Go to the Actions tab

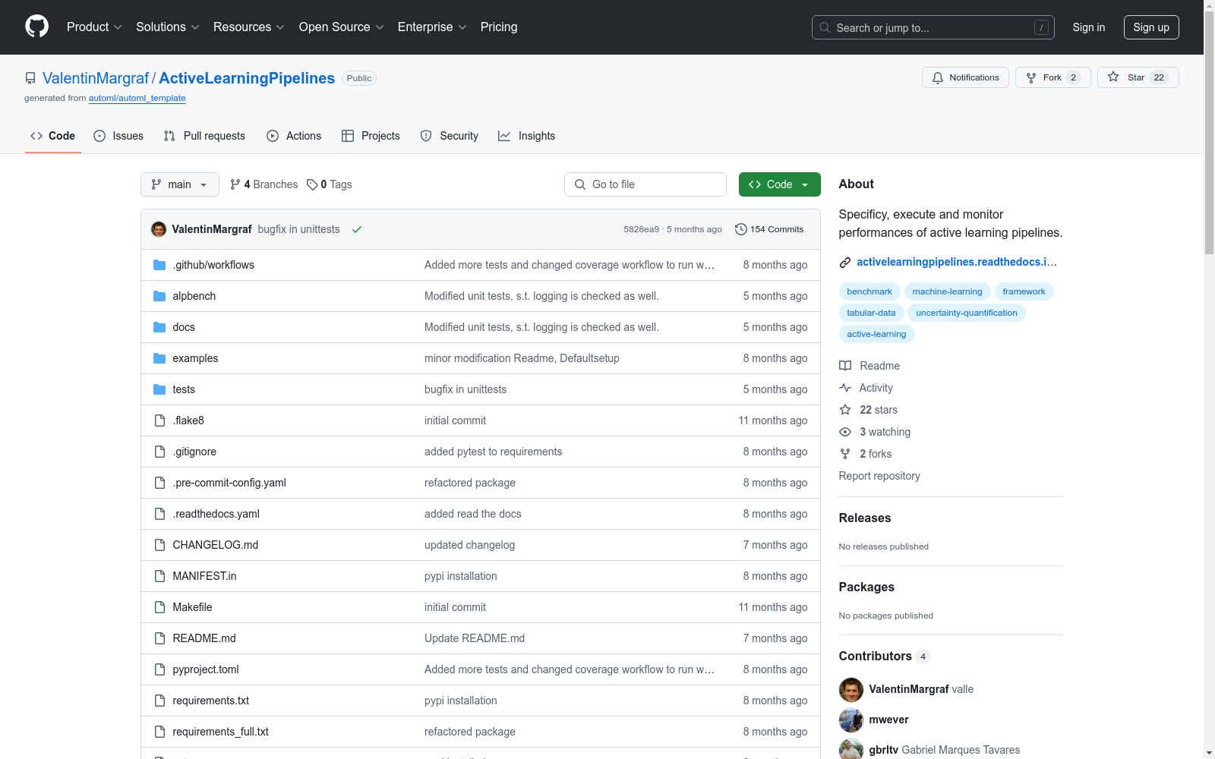tap(294, 136)
